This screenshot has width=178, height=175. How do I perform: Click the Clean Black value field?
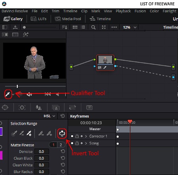[42, 158]
